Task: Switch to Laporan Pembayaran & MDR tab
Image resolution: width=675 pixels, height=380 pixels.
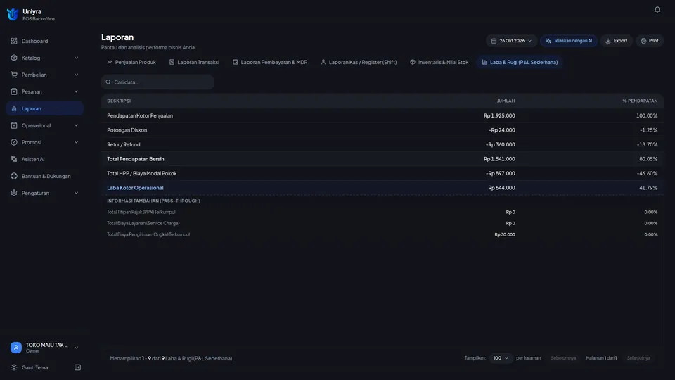Action: [x=270, y=62]
